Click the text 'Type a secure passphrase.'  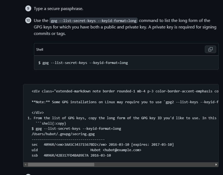pos(58,9)
